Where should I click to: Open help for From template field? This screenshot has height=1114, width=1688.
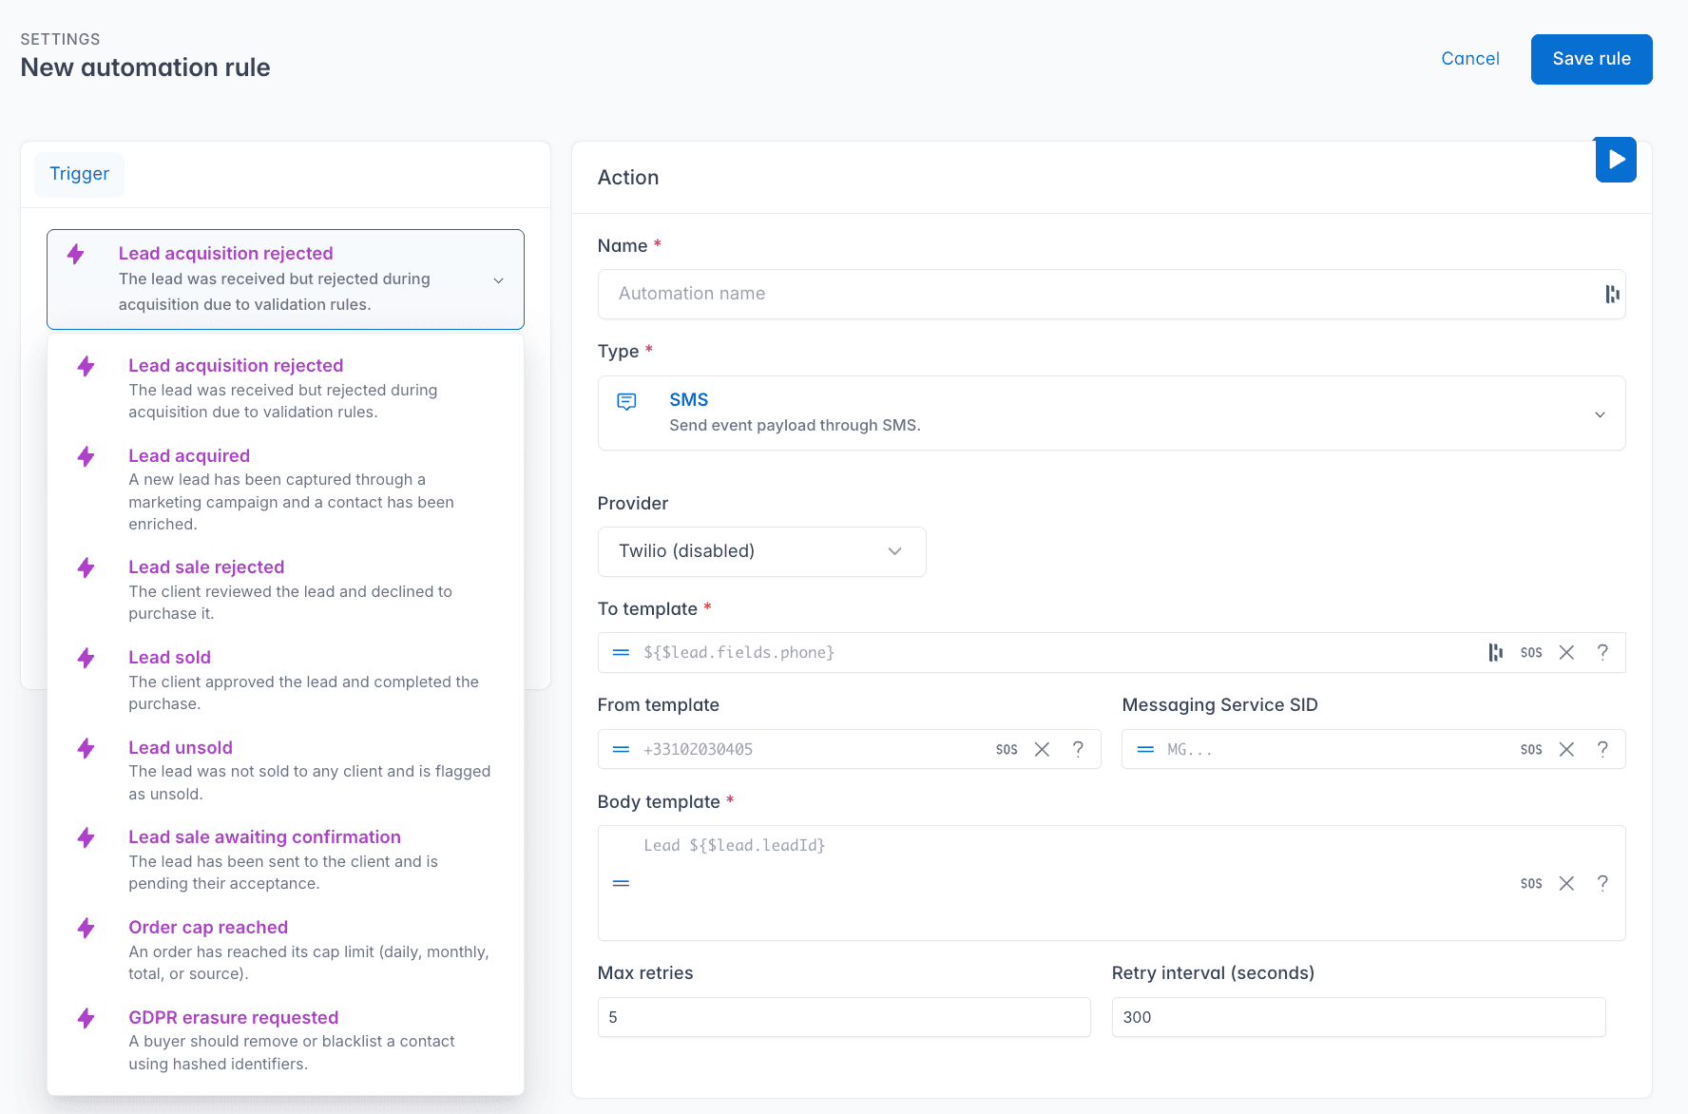(1078, 749)
